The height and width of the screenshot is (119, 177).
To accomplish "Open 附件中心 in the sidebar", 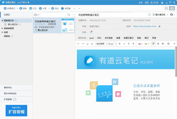I will [16, 87].
